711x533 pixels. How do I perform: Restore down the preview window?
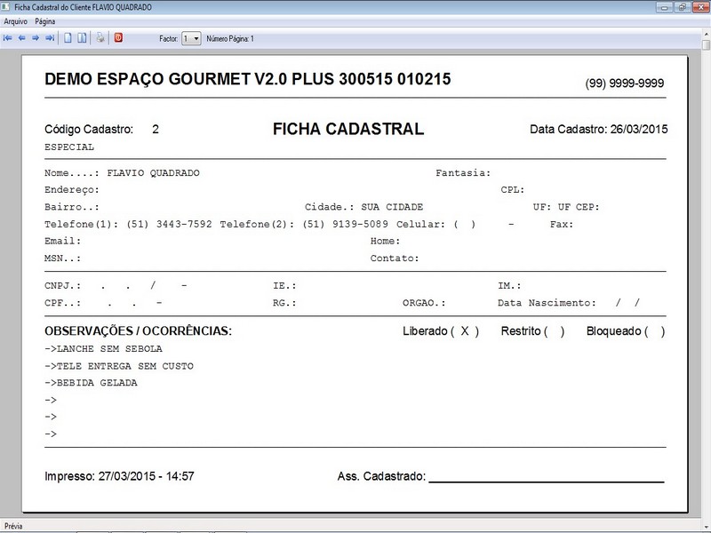[682, 7]
